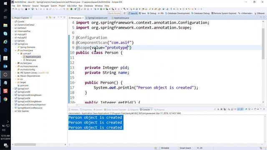267x150 pixels.
Task: Switch to Debug perspective
Action: [x=152, y=13]
